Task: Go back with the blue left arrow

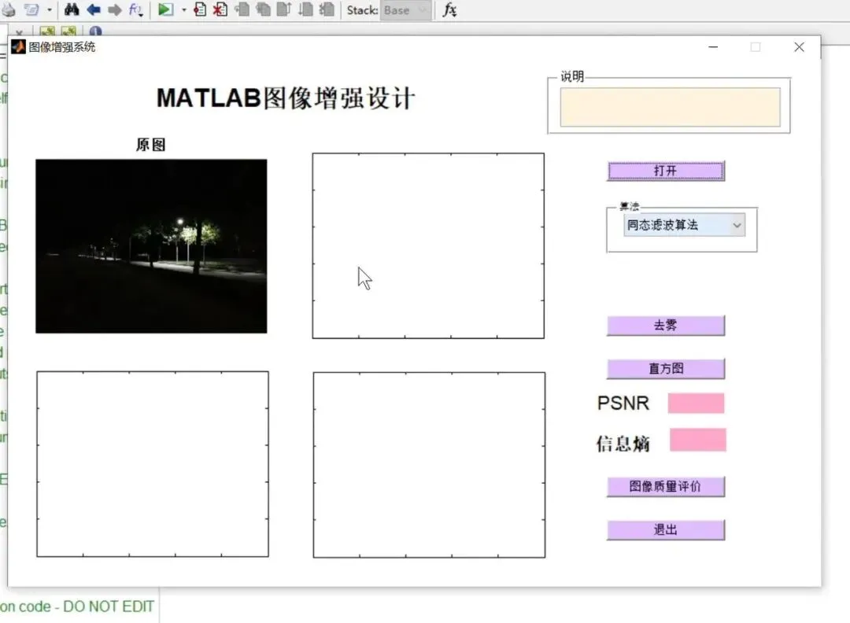Action: pos(93,9)
